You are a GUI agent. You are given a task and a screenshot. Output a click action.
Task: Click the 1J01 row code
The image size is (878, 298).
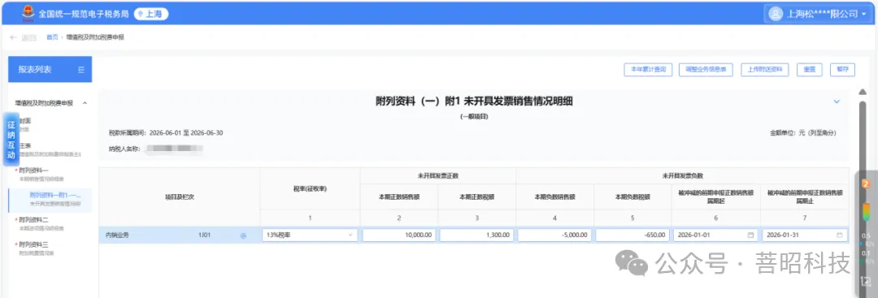point(204,235)
